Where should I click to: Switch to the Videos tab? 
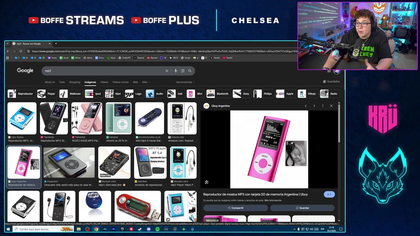pyautogui.click(x=104, y=82)
